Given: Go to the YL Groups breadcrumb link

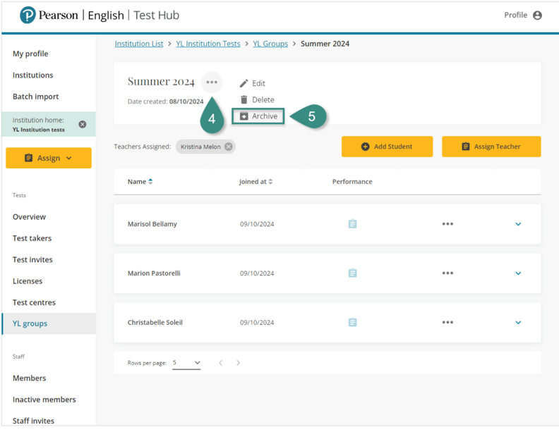Looking at the screenshot, I should pos(270,44).
